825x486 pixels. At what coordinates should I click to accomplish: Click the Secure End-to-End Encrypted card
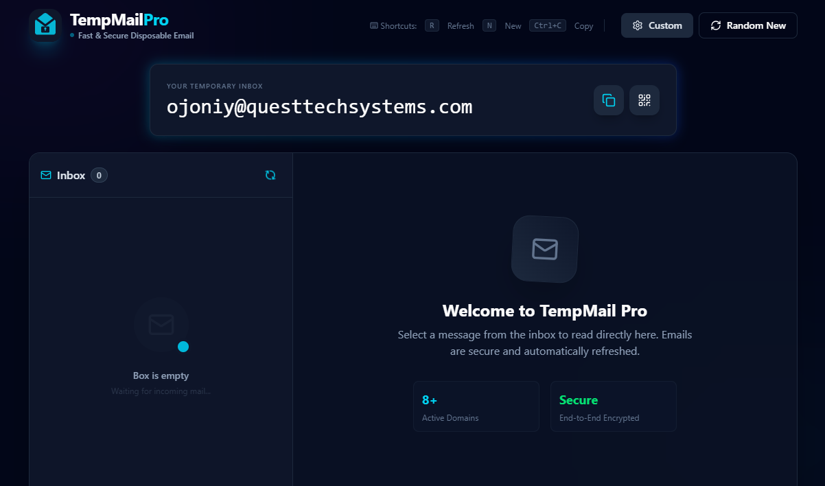[613, 406]
